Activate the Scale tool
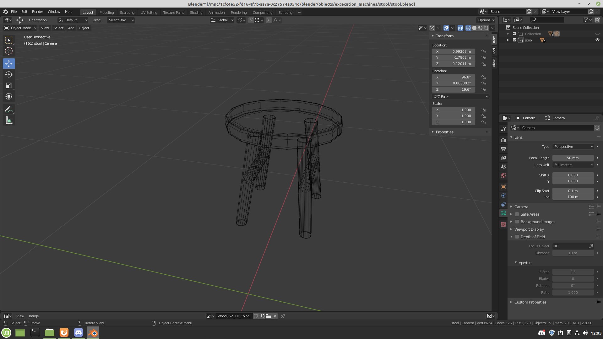Image resolution: width=603 pixels, height=339 pixels. pos(9,85)
